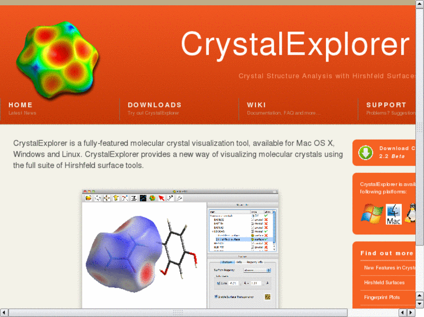Screen dimensions: 424x317
Task: Click the colorful Hirshfeld surface logo
Action: 58,59
